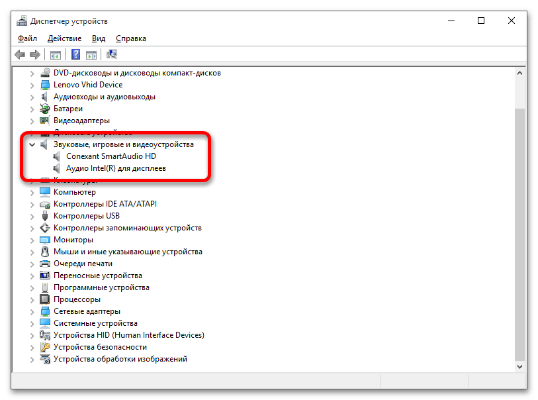Click the scrollbar up arrow
The height and width of the screenshot is (400, 538).
(x=520, y=73)
